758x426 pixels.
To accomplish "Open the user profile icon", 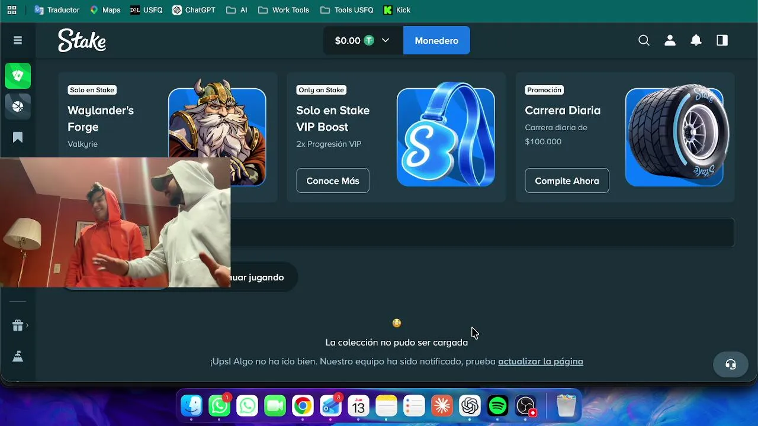I will click(670, 40).
